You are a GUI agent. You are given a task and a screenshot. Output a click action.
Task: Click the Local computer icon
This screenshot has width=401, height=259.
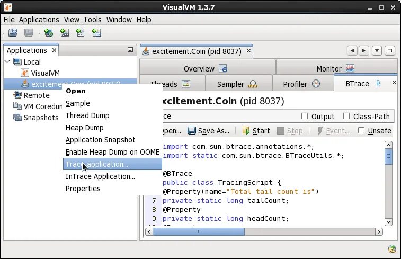[17, 61]
